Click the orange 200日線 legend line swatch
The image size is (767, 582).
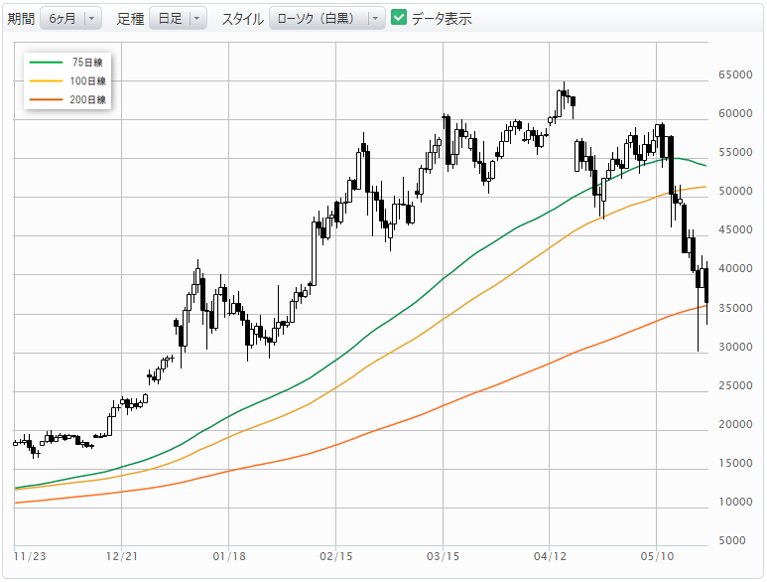[x=46, y=99]
